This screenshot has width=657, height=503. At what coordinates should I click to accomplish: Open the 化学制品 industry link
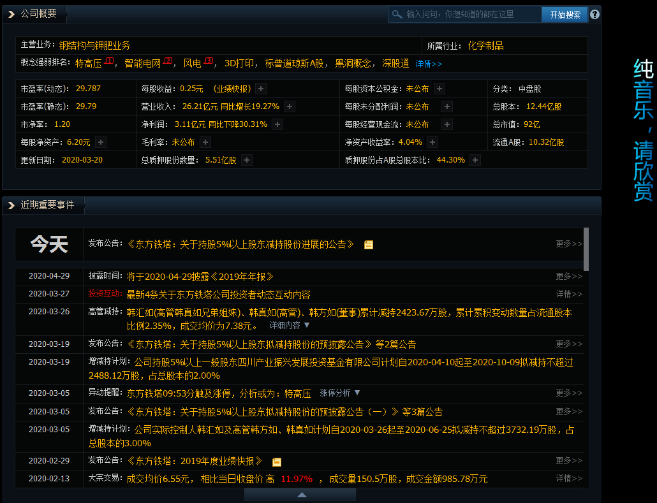pos(485,46)
